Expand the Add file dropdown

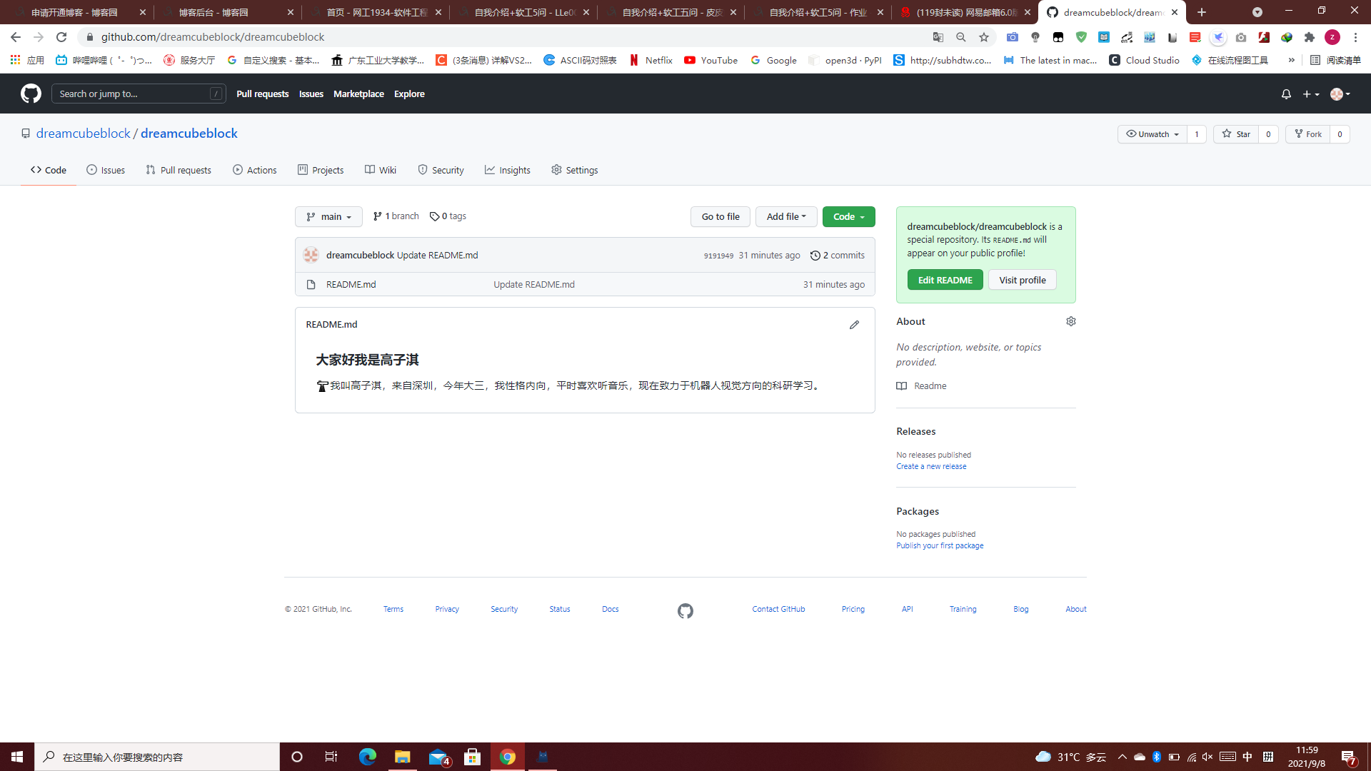click(x=785, y=217)
